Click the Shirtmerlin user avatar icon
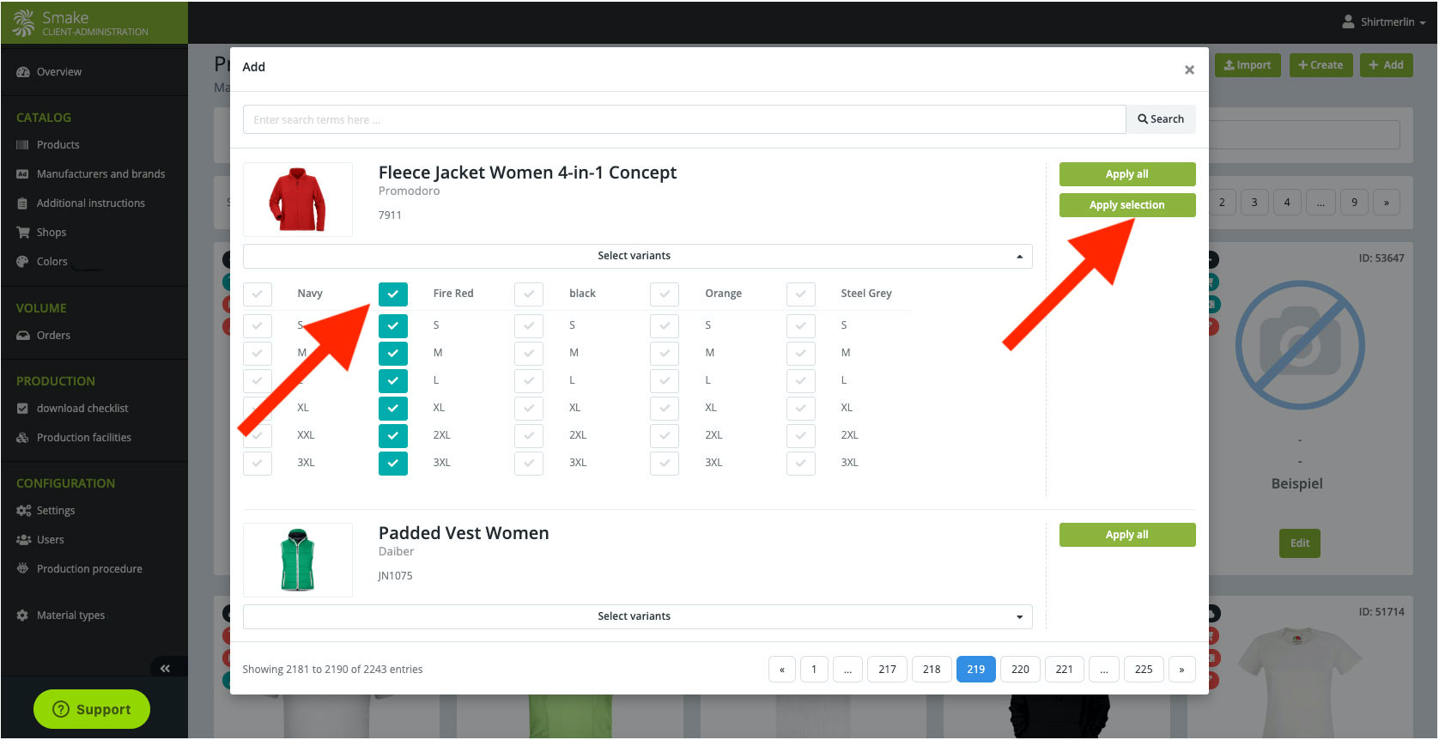This screenshot has width=1439, height=740. pyautogui.click(x=1349, y=21)
